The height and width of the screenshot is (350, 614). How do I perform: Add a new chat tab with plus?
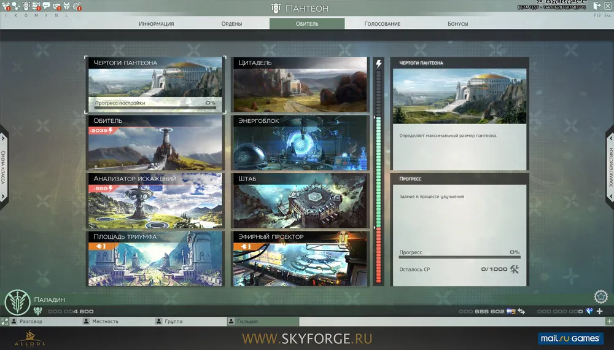(609, 321)
